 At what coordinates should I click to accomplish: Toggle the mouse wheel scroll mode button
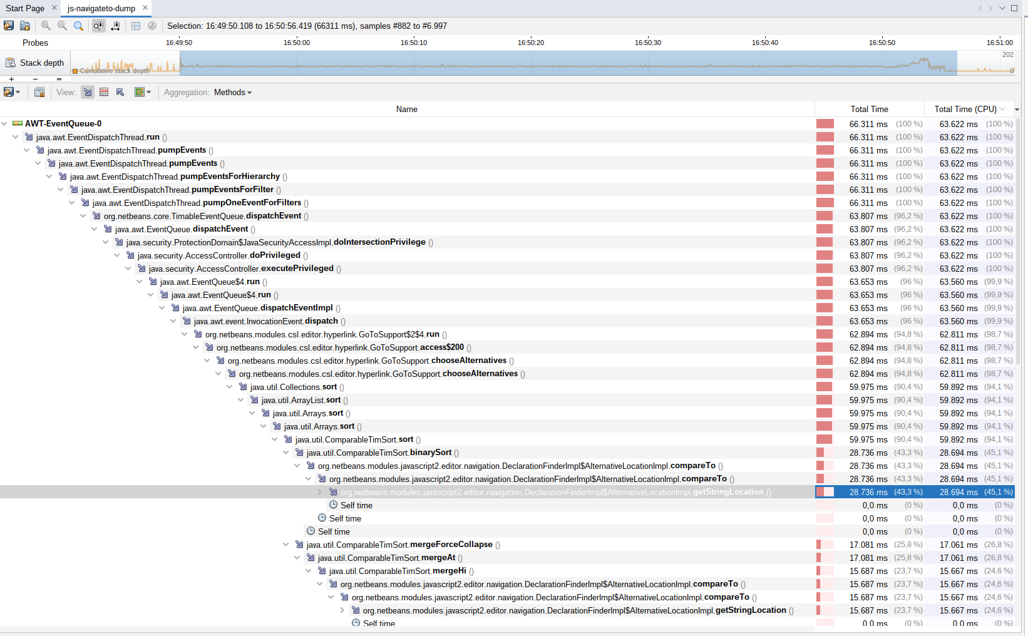point(116,26)
